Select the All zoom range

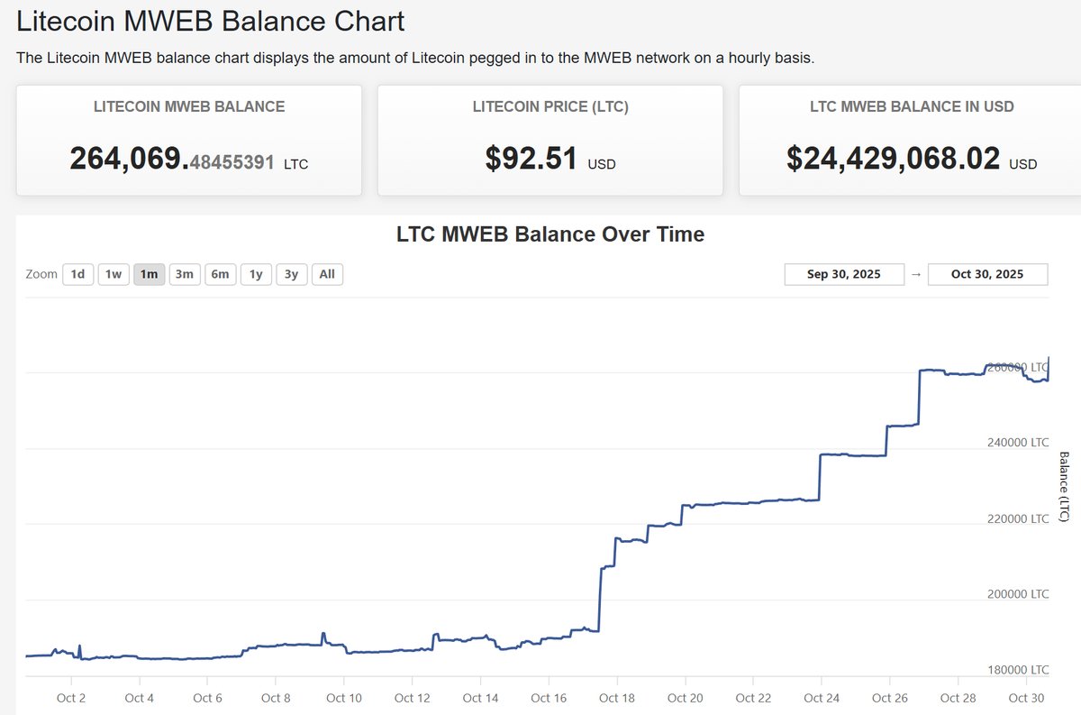pos(326,274)
